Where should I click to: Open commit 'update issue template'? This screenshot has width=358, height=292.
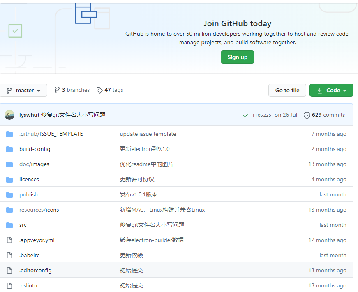(148, 134)
